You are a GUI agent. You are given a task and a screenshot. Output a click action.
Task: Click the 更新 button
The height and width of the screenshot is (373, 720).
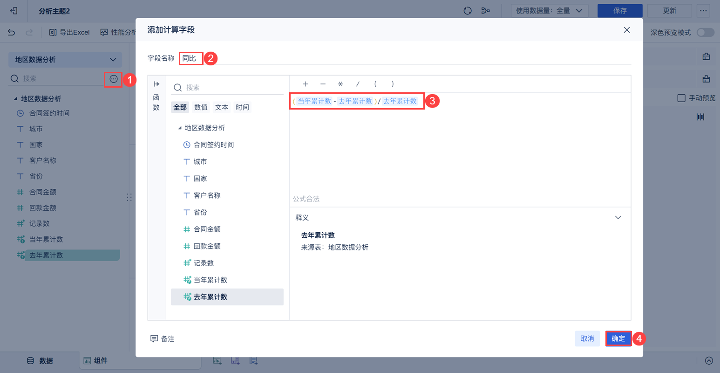pyautogui.click(x=669, y=11)
